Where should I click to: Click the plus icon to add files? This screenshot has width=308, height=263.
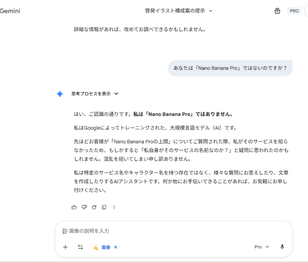coord(65,247)
